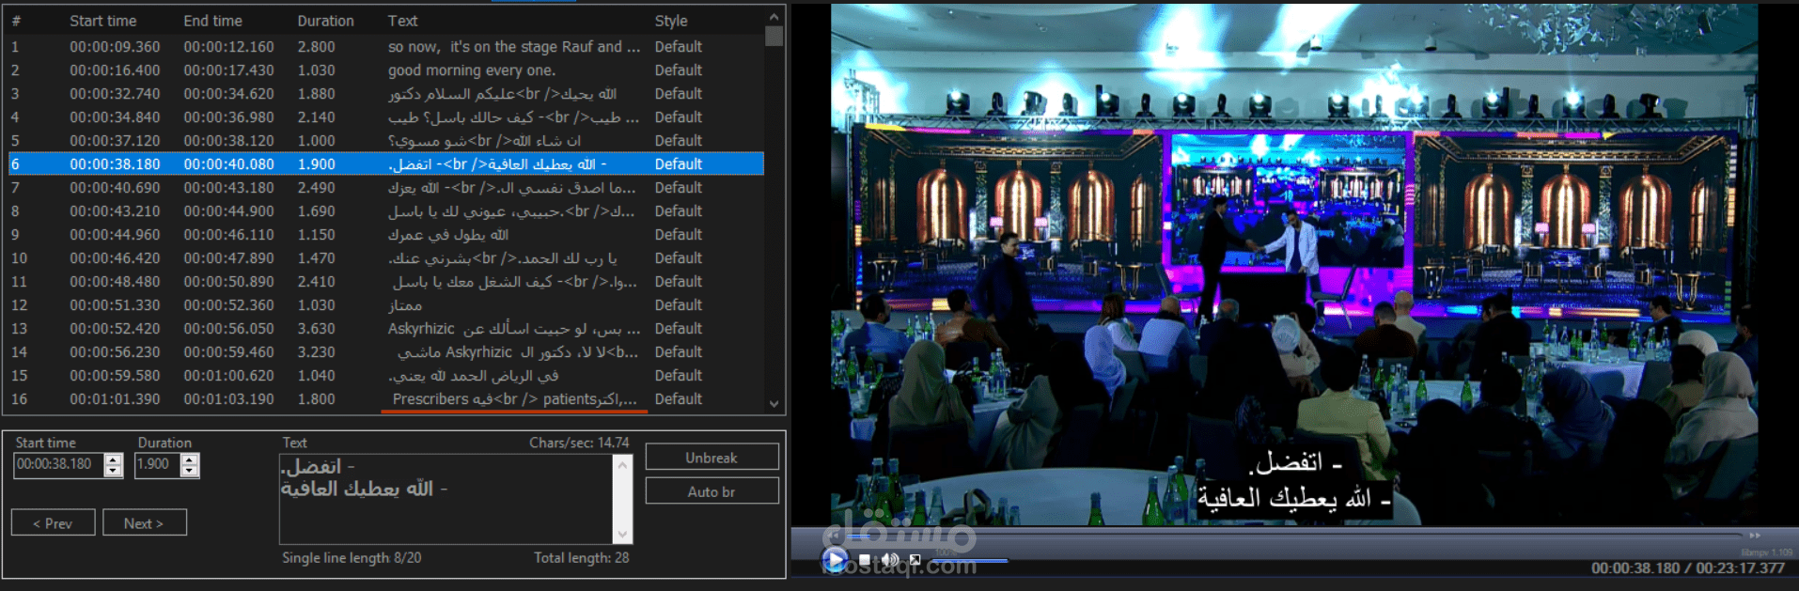Click Default style cell in row 10
This screenshot has width=1799, height=591.
pyautogui.click(x=678, y=257)
